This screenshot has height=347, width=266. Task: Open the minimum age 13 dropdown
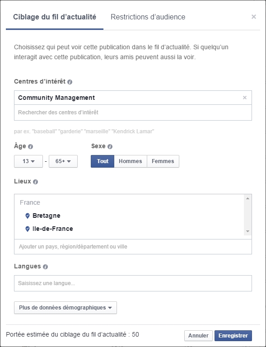coord(28,161)
